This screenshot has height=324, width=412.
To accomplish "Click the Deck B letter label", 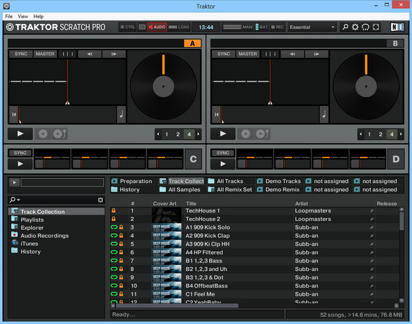I will pos(395,43).
